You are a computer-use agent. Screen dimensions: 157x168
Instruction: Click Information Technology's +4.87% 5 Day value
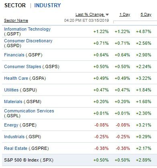tap(143, 32)
